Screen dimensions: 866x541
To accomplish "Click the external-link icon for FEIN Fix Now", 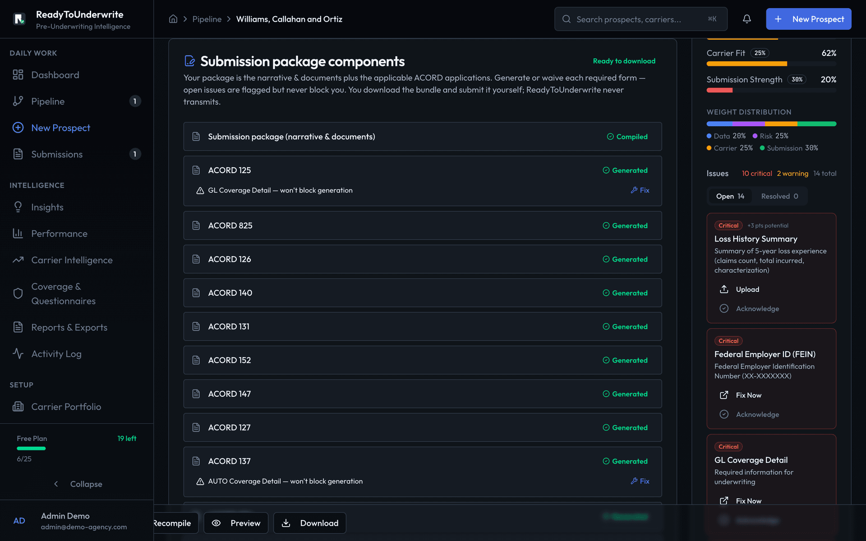I will [x=724, y=395].
